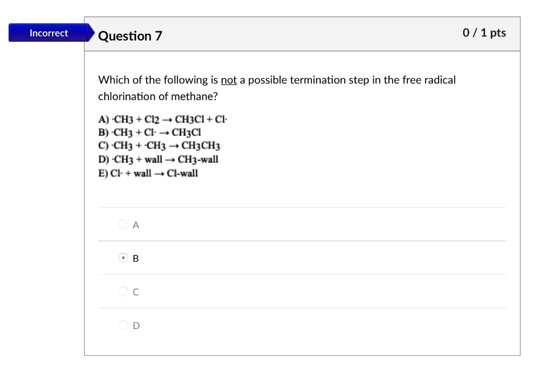Select answer A radio button
The width and height of the screenshot is (534, 377).
[123, 224]
